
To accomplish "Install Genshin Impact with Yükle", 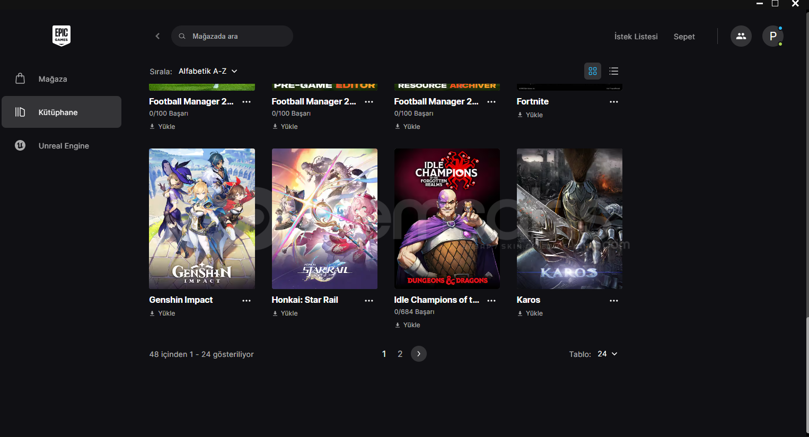I will coord(162,313).
